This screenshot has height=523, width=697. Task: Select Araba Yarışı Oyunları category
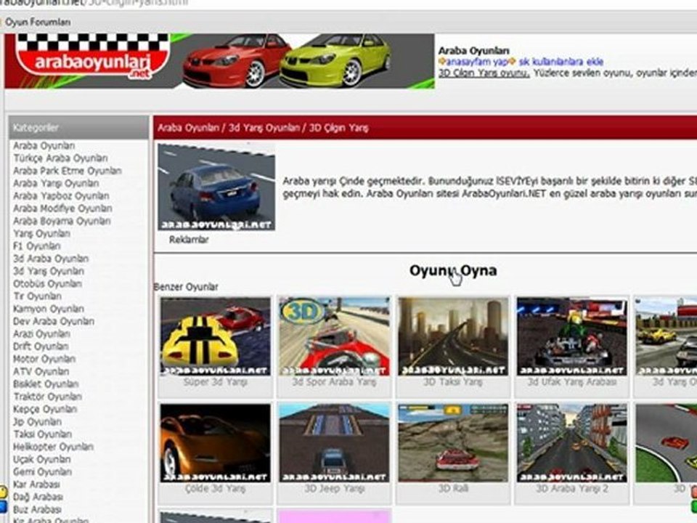56,183
